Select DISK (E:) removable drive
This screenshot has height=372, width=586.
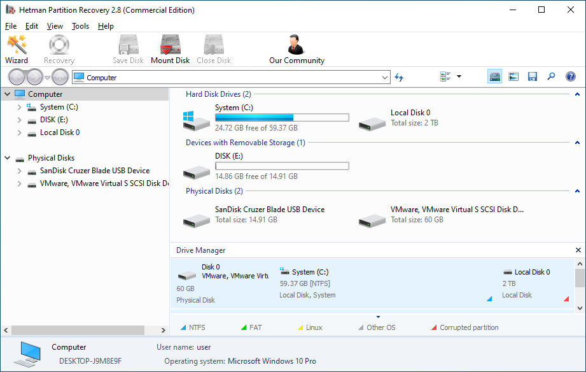228,156
